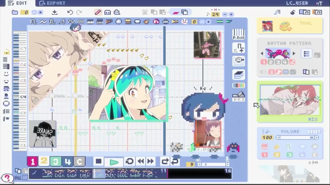This screenshot has width=330, height=185.
Task: Select track 3 green button
Action: 56,162
